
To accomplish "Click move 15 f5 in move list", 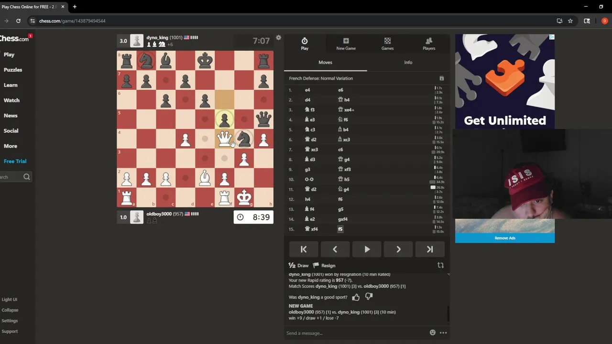I will click(340, 229).
